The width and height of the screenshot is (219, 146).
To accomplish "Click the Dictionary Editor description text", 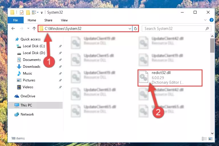I will 168,82.
